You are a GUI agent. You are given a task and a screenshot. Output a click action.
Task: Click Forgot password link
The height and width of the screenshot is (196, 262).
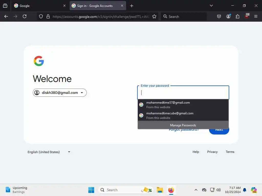[184, 130]
